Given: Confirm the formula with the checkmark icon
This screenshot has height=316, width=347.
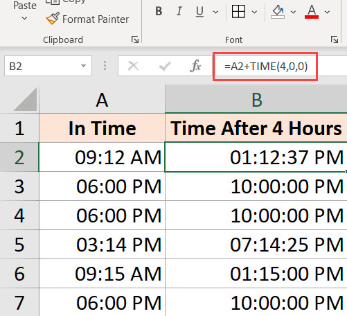Looking at the screenshot, I should pyautogui.click(x=165, y=67).
